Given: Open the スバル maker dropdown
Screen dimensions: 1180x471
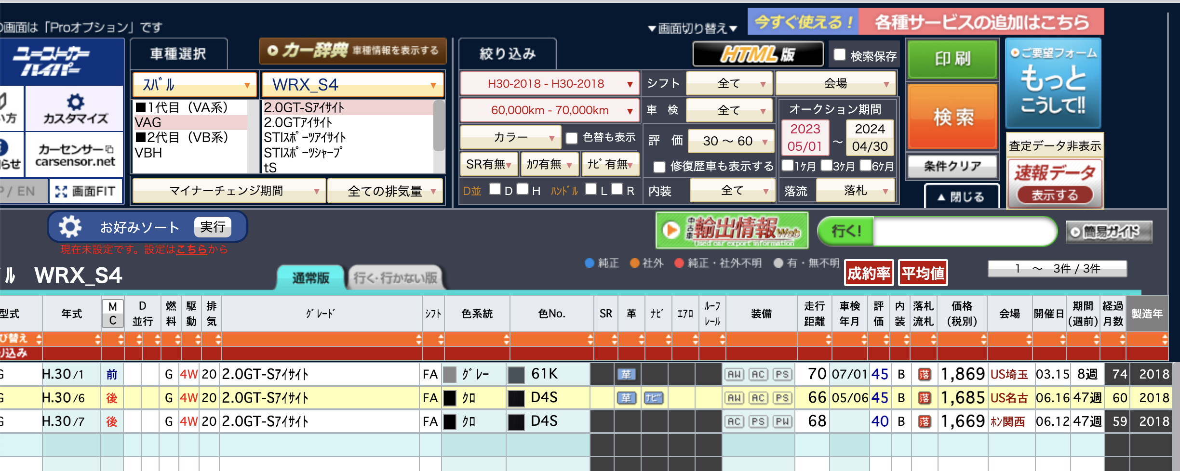Looking at the screenshot, I should [x=194, y=85].
